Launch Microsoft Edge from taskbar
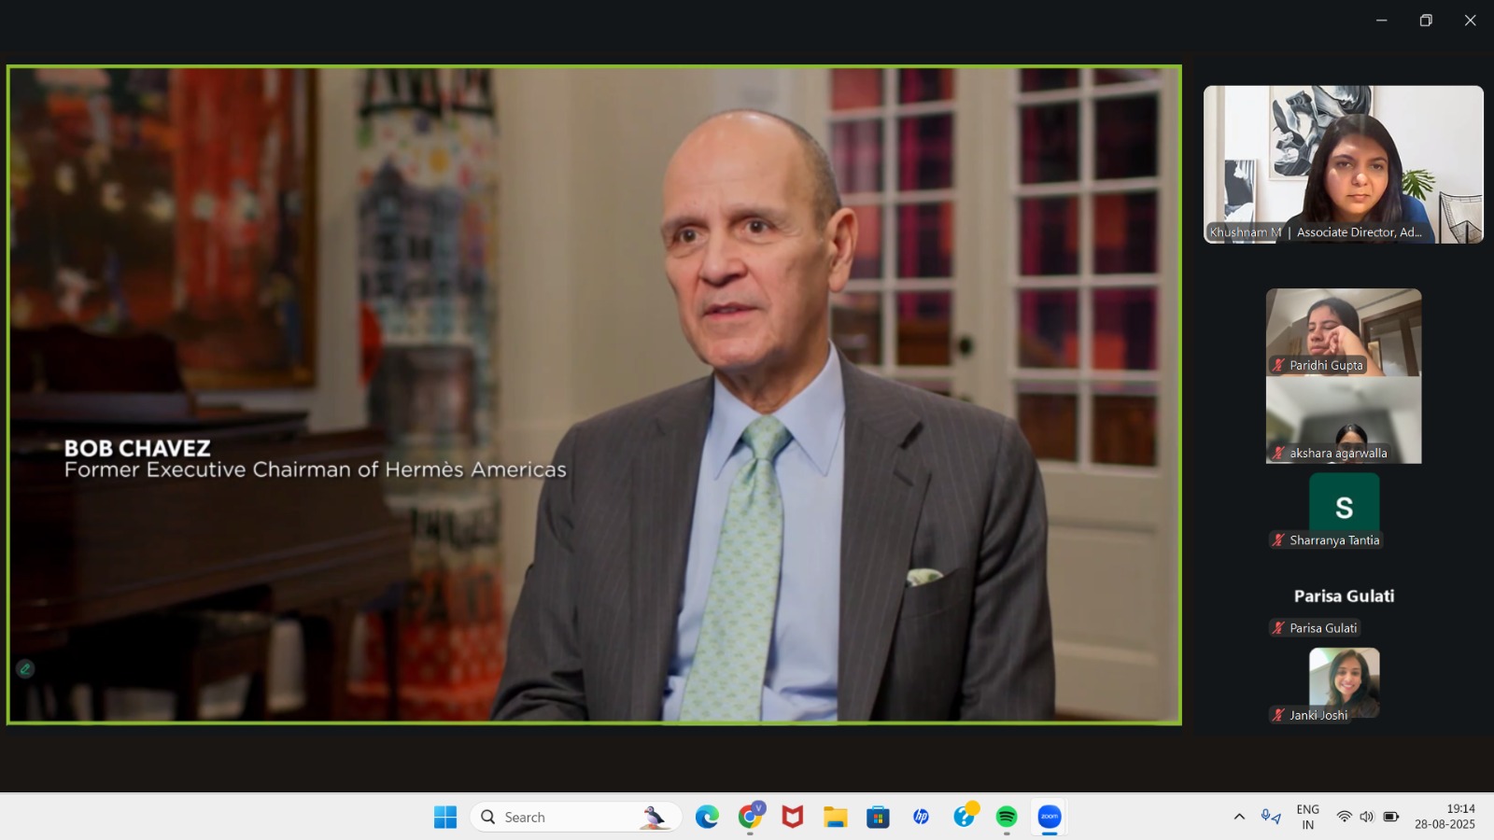Image resolution: width=1494 pixels, height=840 pixels. pyautogui.click(x=707, y=817)
